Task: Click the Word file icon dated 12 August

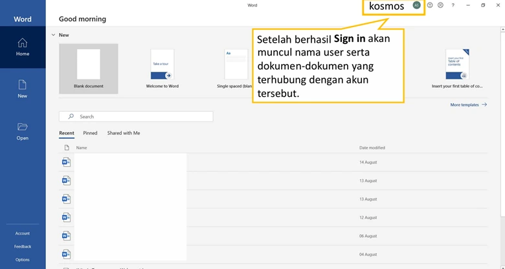Action: (x=66, y=217)
